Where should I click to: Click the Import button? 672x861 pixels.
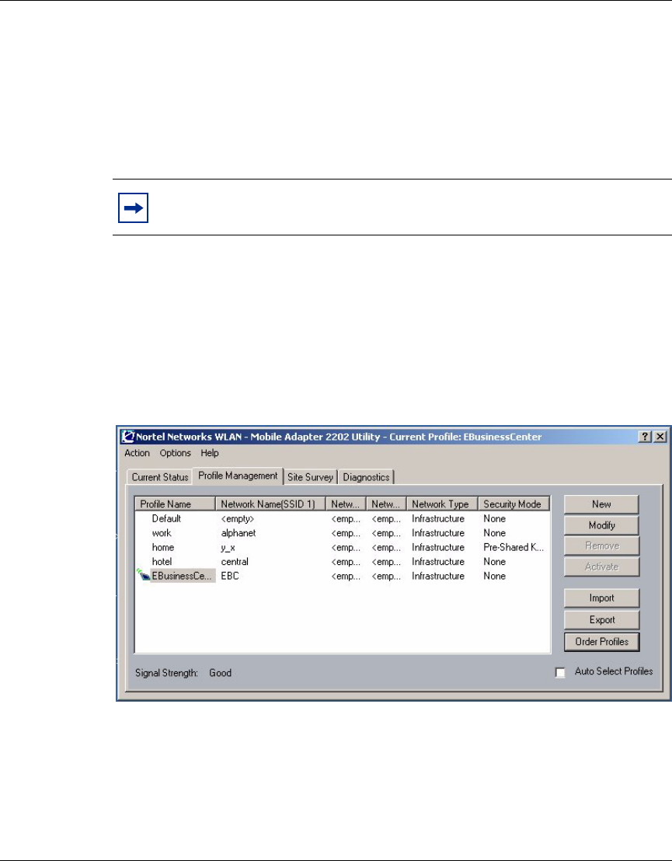(x=601, y=598)
